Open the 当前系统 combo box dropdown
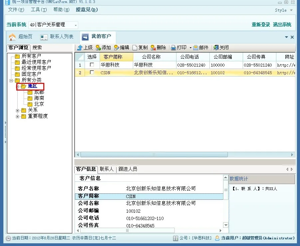The image size is (300, 246). (x=76, y=25)
